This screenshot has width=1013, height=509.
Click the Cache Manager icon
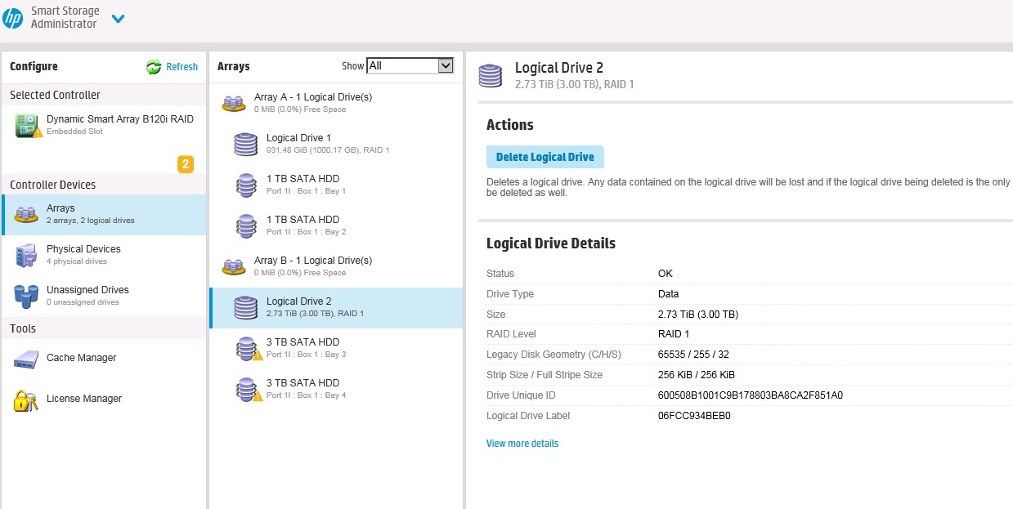26,359
